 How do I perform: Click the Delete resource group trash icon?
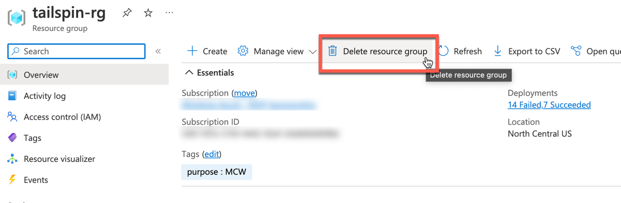coord(333,51)
